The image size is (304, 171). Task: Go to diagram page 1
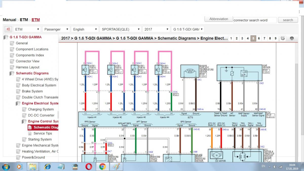231,38
